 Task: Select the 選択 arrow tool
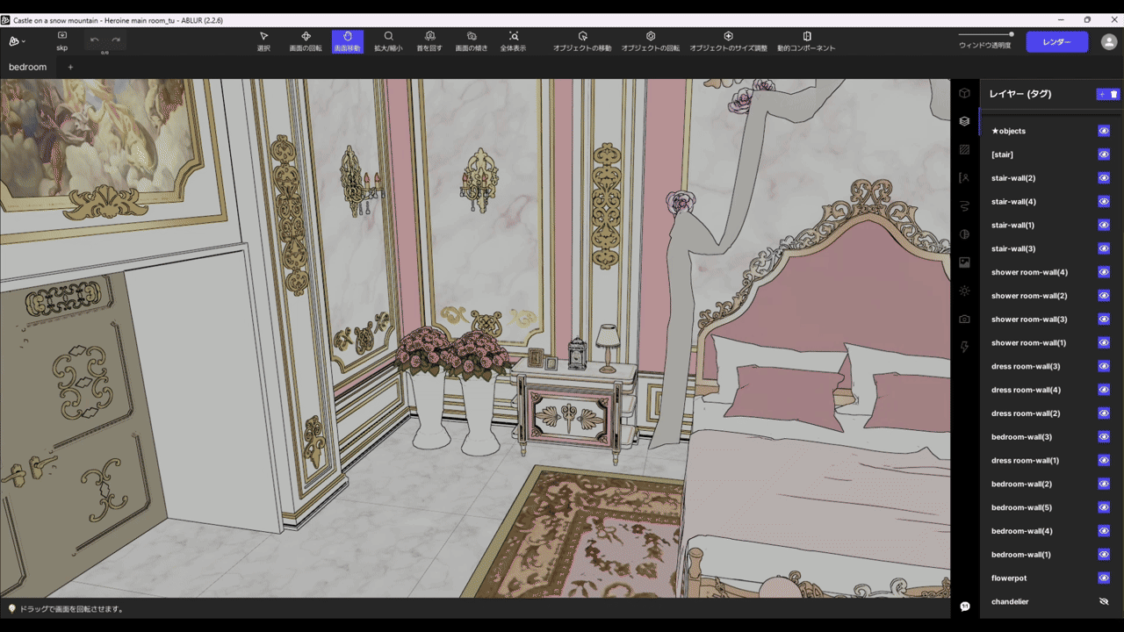263,41
